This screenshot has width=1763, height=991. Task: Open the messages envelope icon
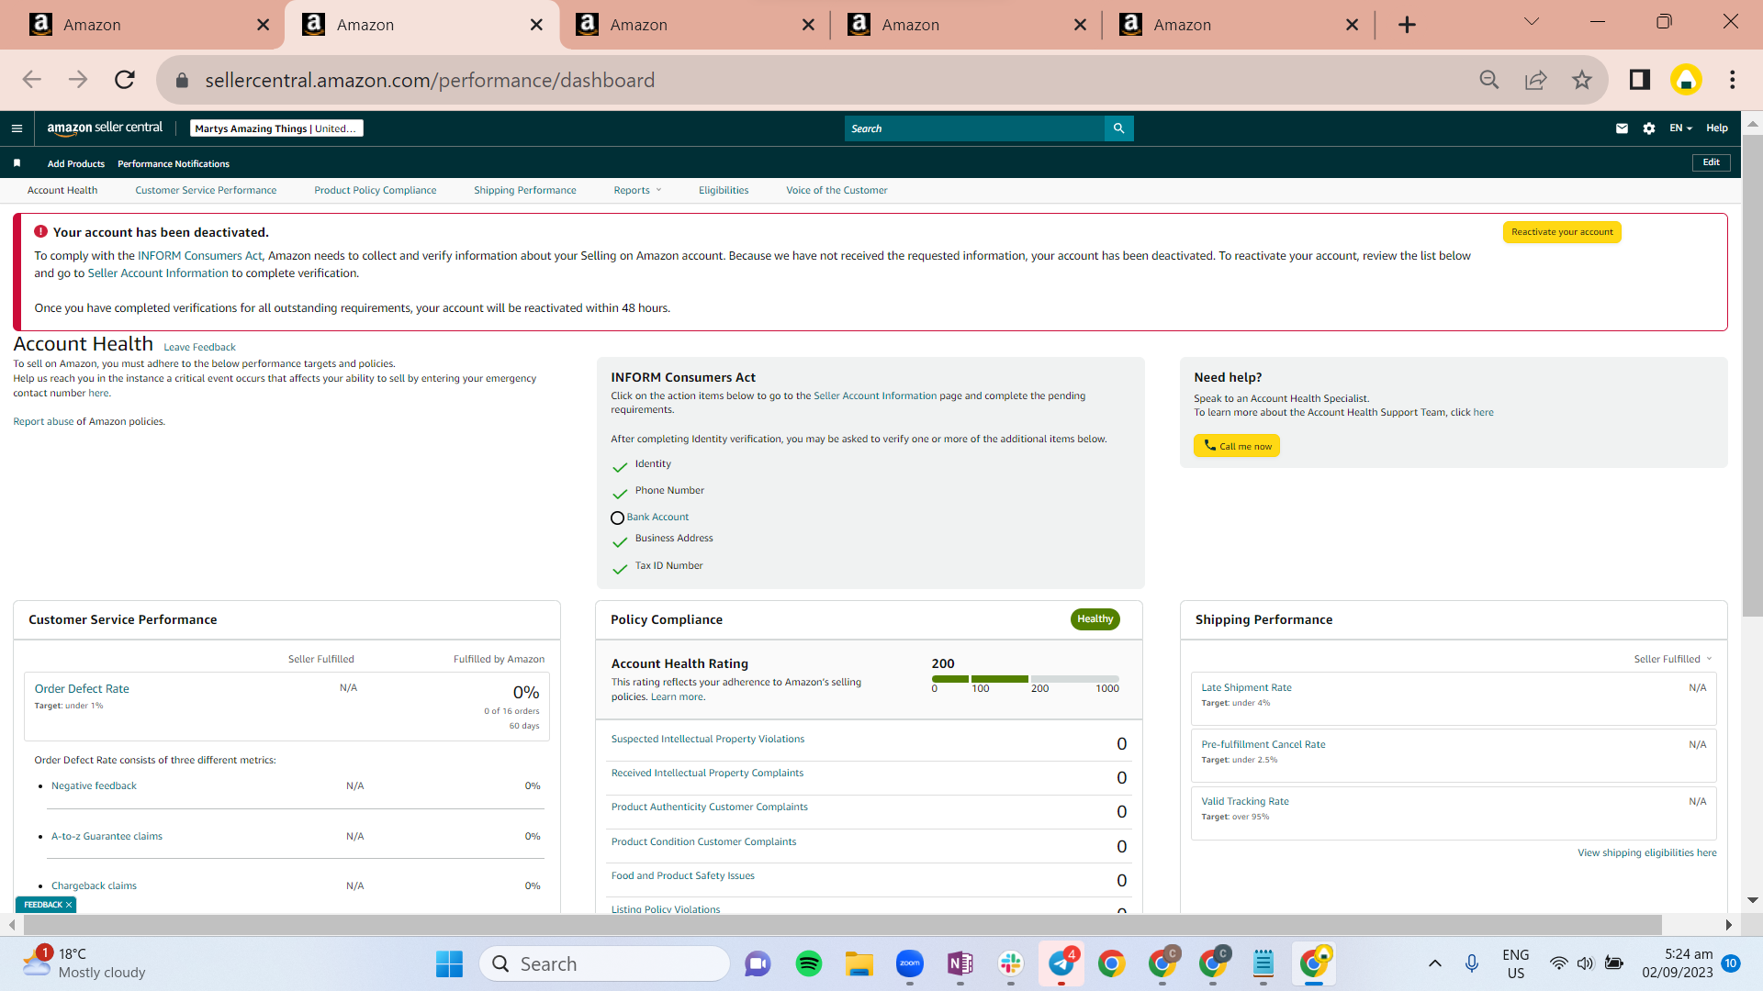point(1622,128)
